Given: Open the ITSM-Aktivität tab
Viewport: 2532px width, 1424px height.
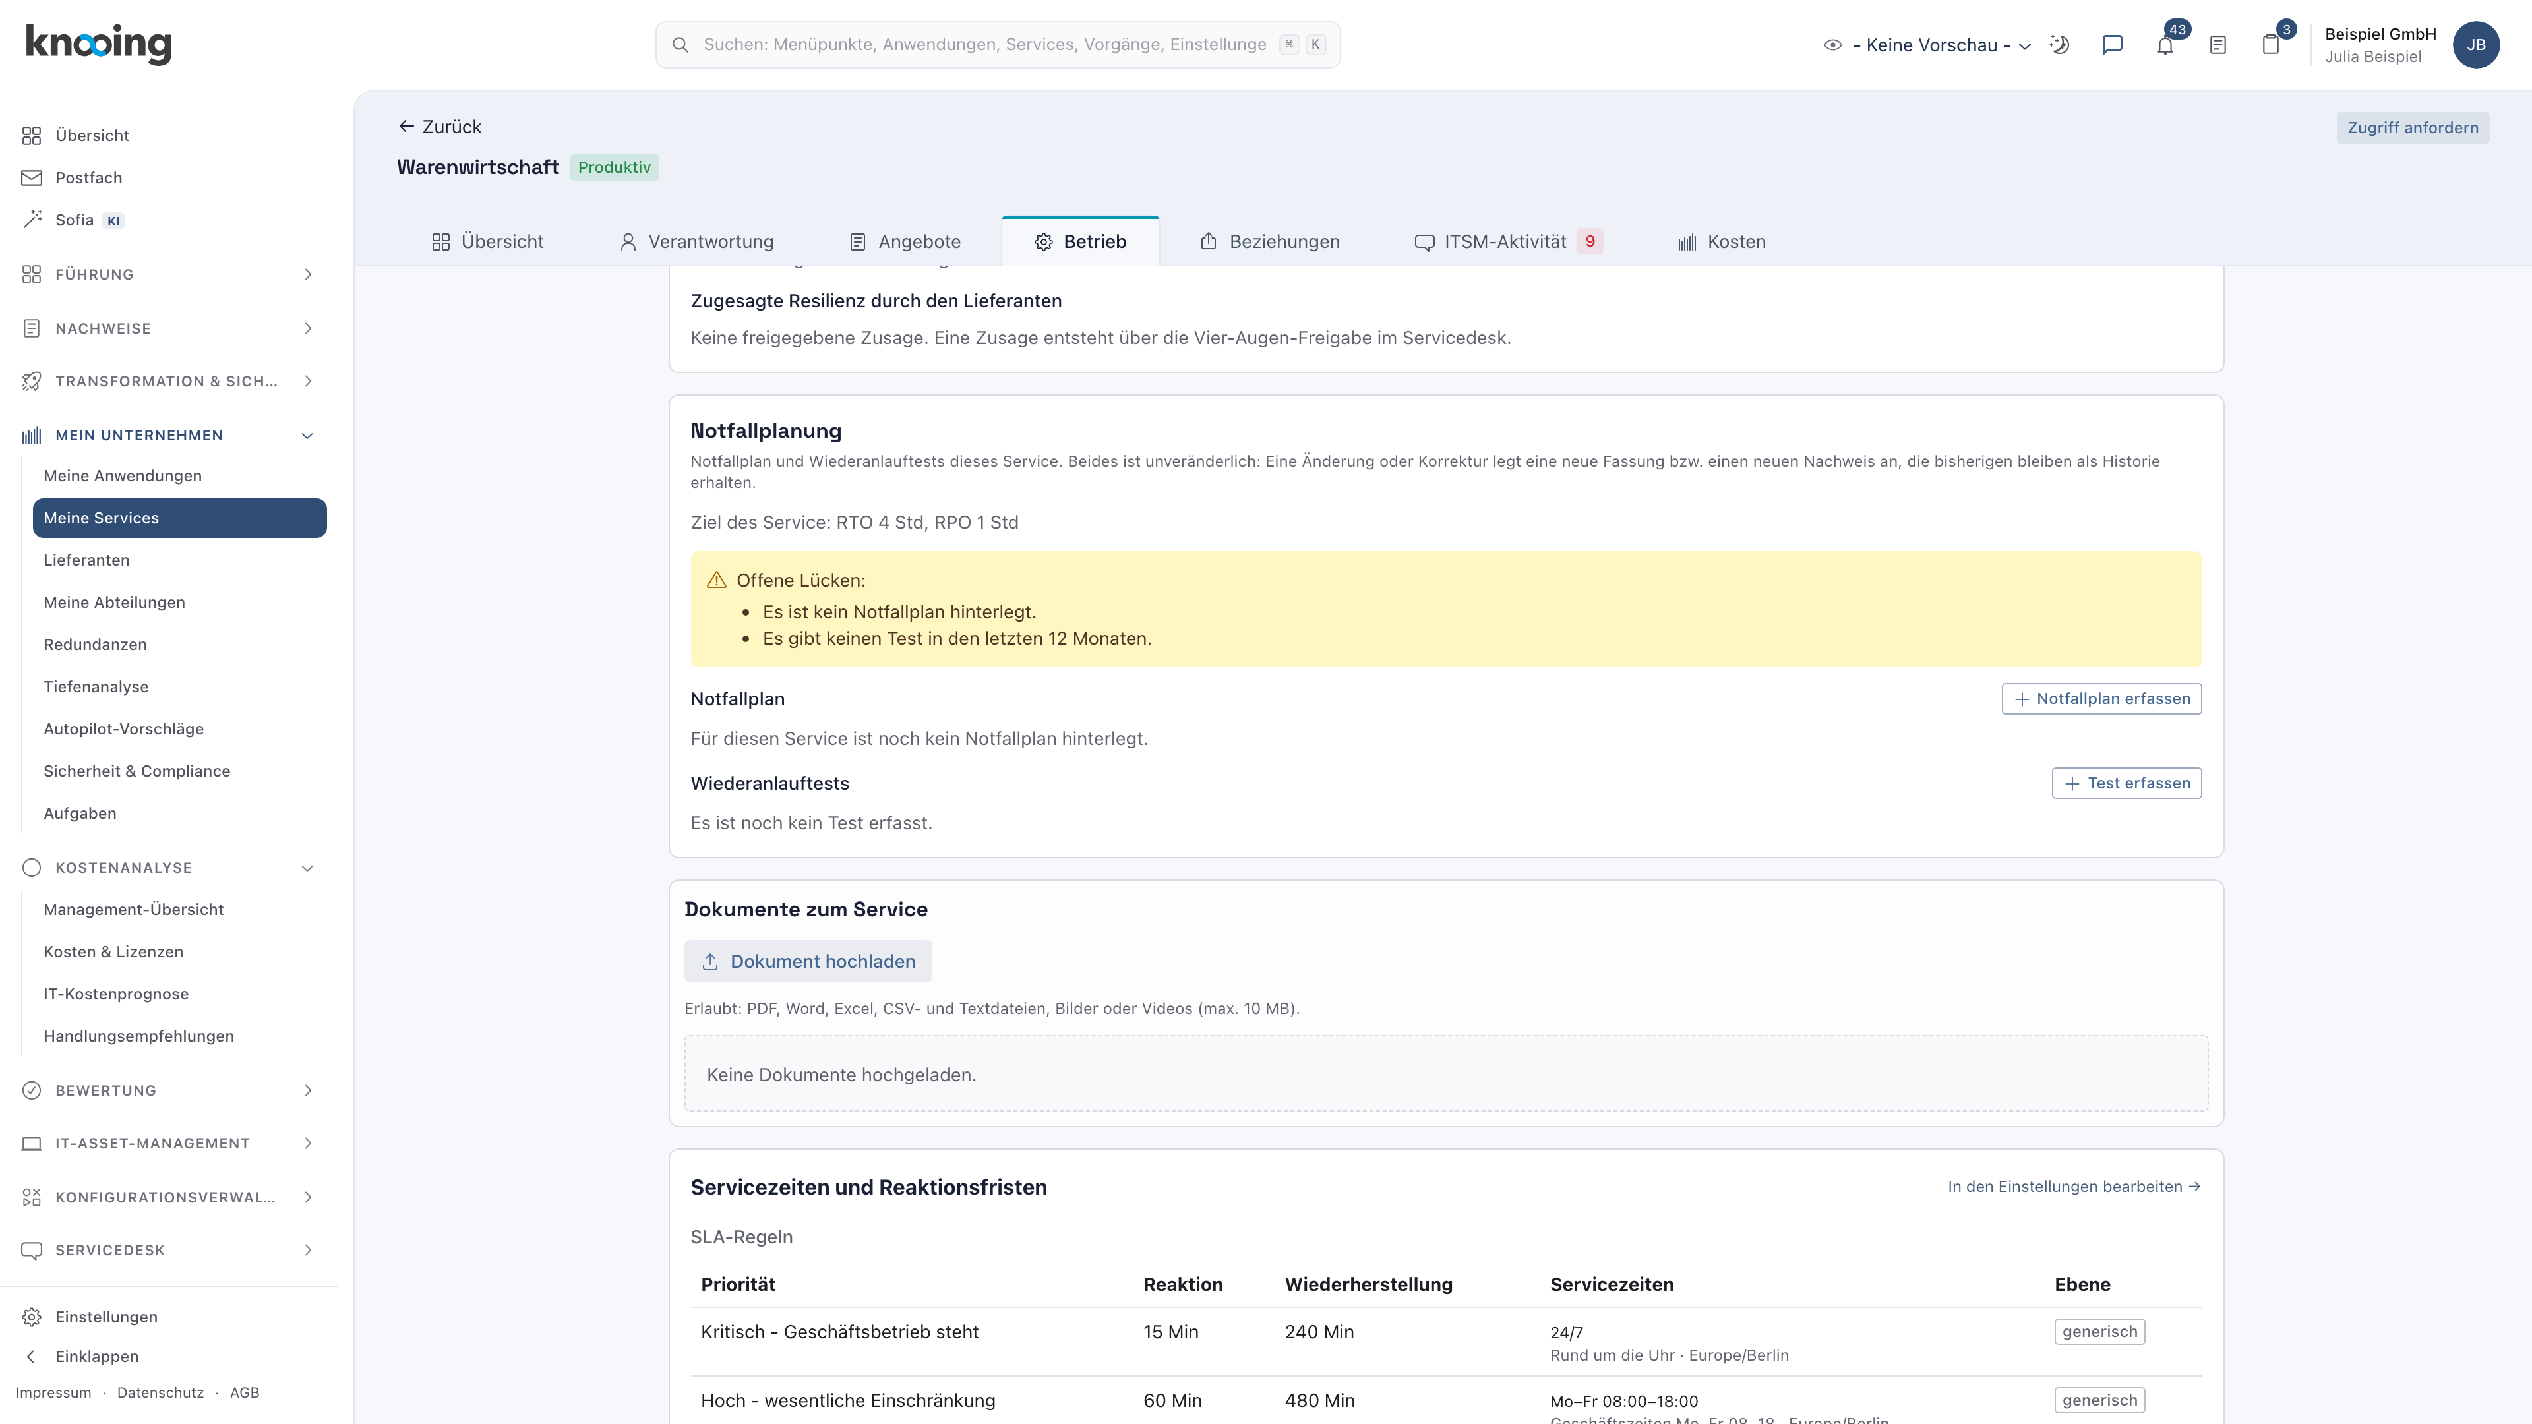Looking at the screenshot, I should [1508, 242].
